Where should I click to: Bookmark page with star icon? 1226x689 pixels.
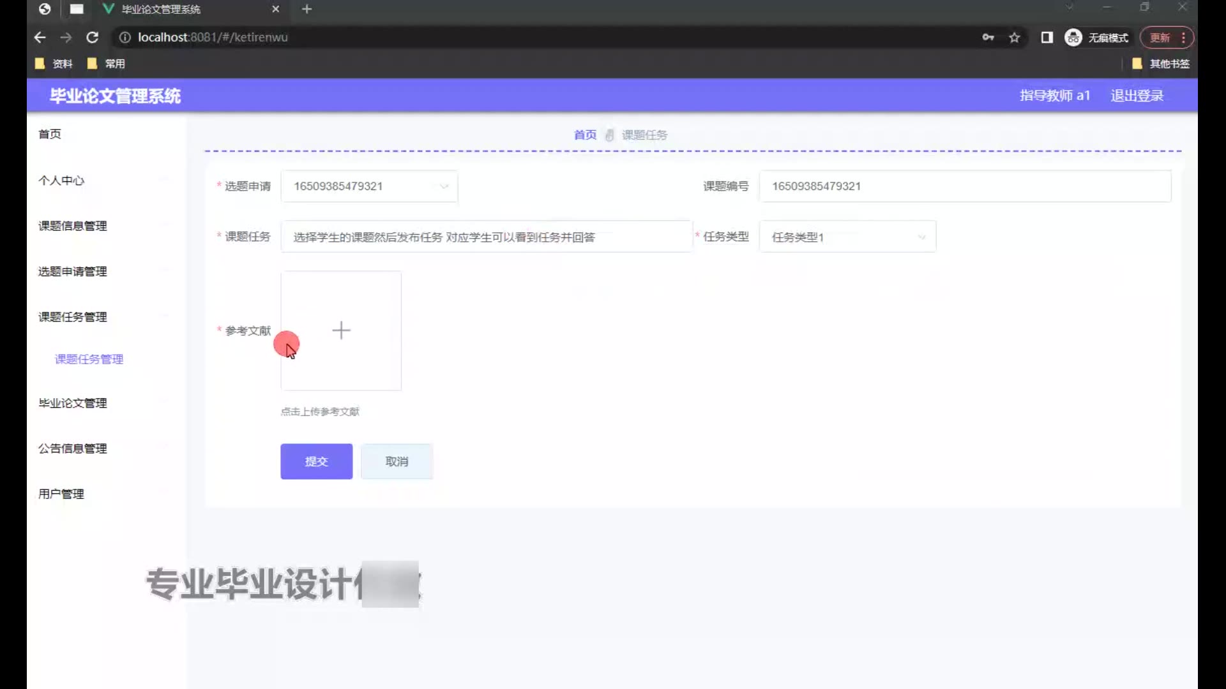[1014, 38]
